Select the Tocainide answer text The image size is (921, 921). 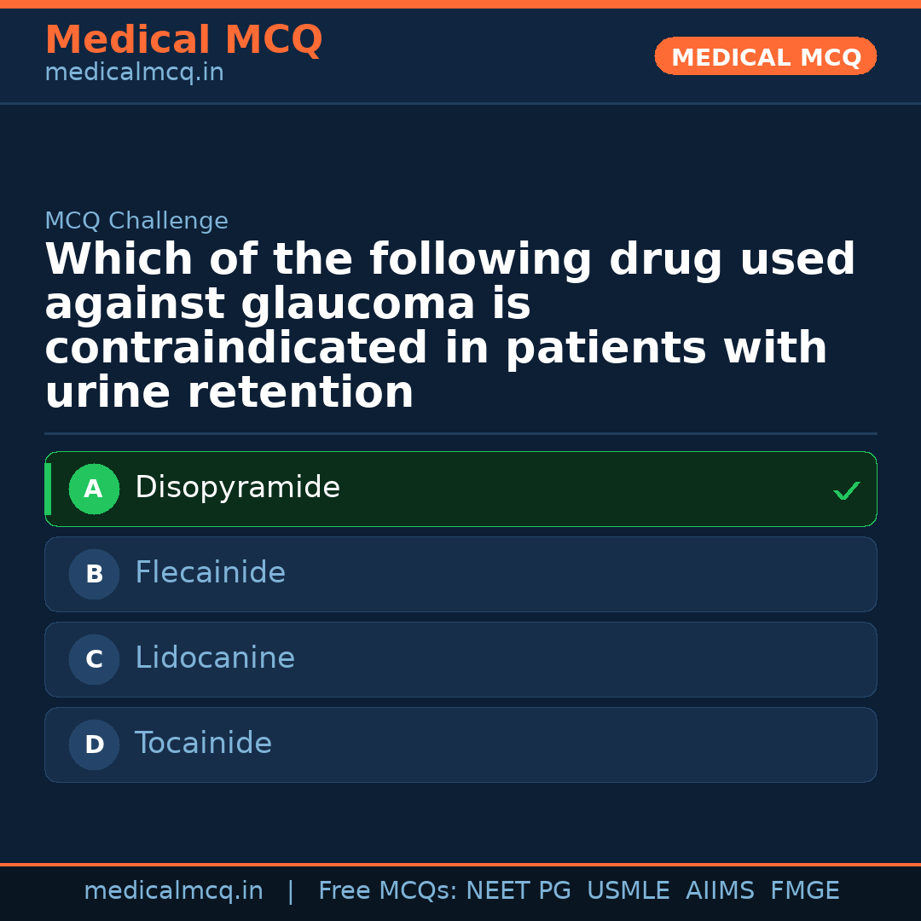(x=203, y=744)
